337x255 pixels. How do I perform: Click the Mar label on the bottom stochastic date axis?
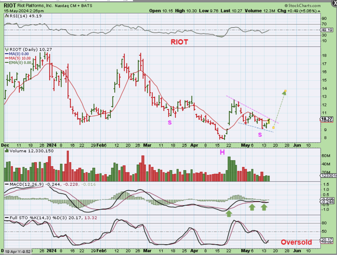tap(147, 251)
